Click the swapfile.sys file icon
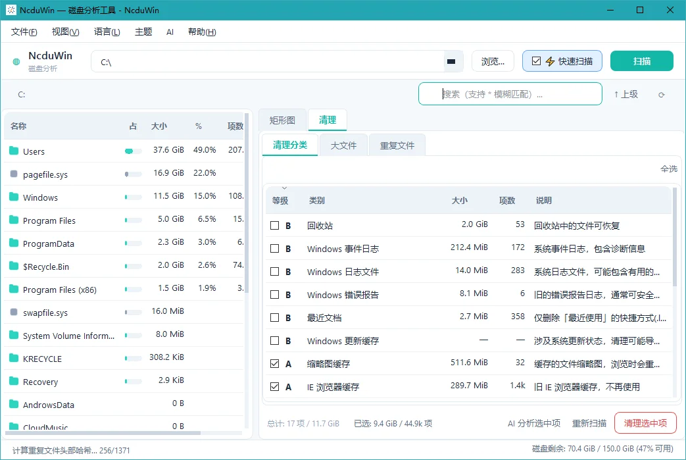Image resolution: width=686 pixels, height=460 pixels. tap(14, 313)
